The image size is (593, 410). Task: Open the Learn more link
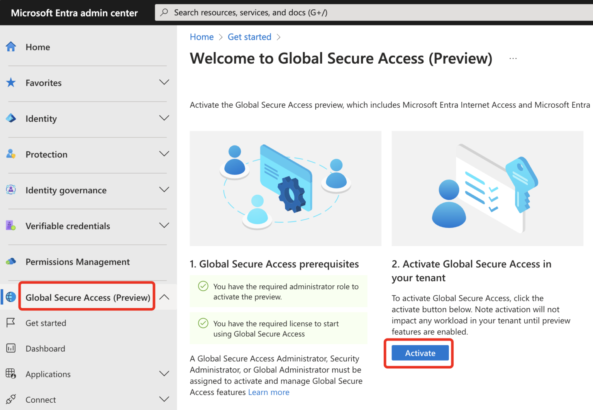(268, 392)
